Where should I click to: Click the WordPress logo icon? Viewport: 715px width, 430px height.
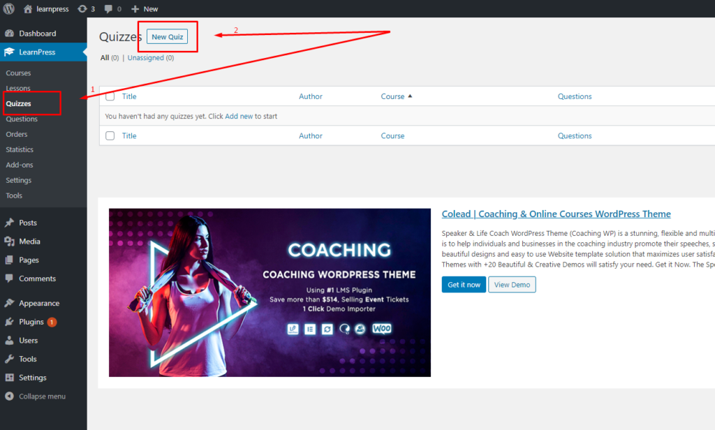[9, 9]
